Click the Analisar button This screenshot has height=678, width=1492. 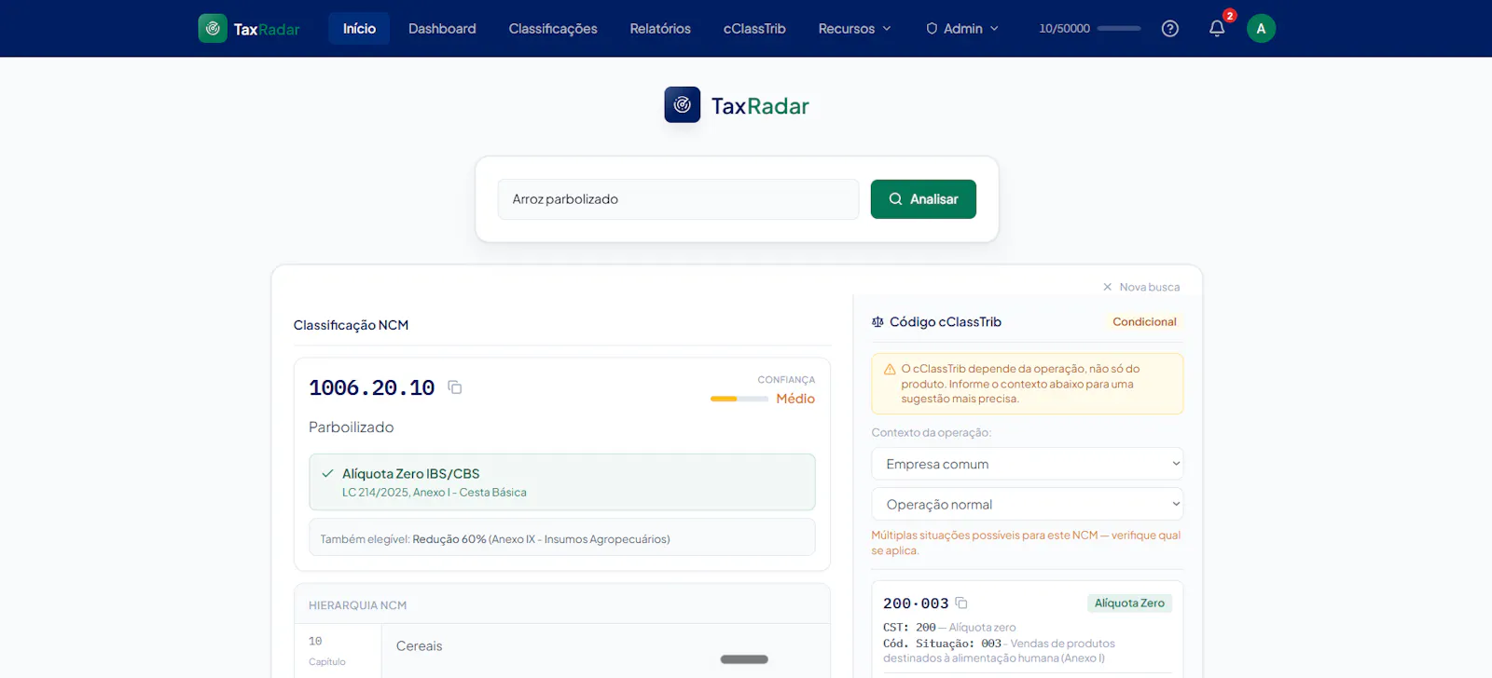[923, 199]
